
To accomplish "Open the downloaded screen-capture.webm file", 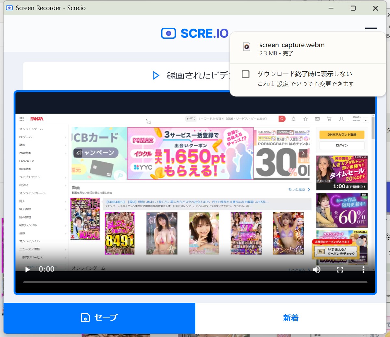I will pyautogui.click(x=292, y=45).
